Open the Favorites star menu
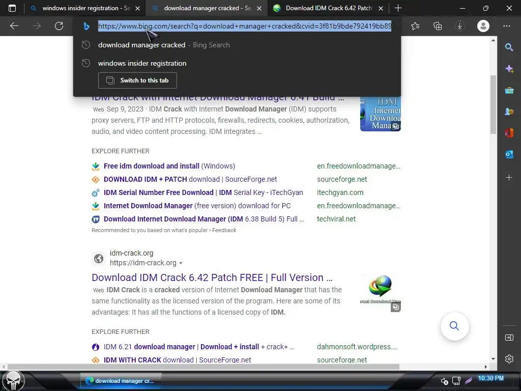Viewport: 521px width, 391px height. click(x=415, y=26)
